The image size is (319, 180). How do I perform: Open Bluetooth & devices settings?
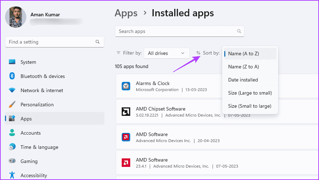(55, 76)
